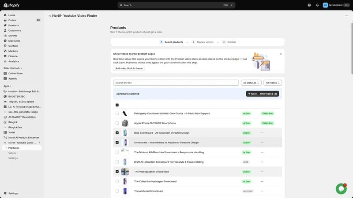The height and width of the screenshot is (198, 353).
Task: Go to the Select products step
Action: (x=171, y=42)
